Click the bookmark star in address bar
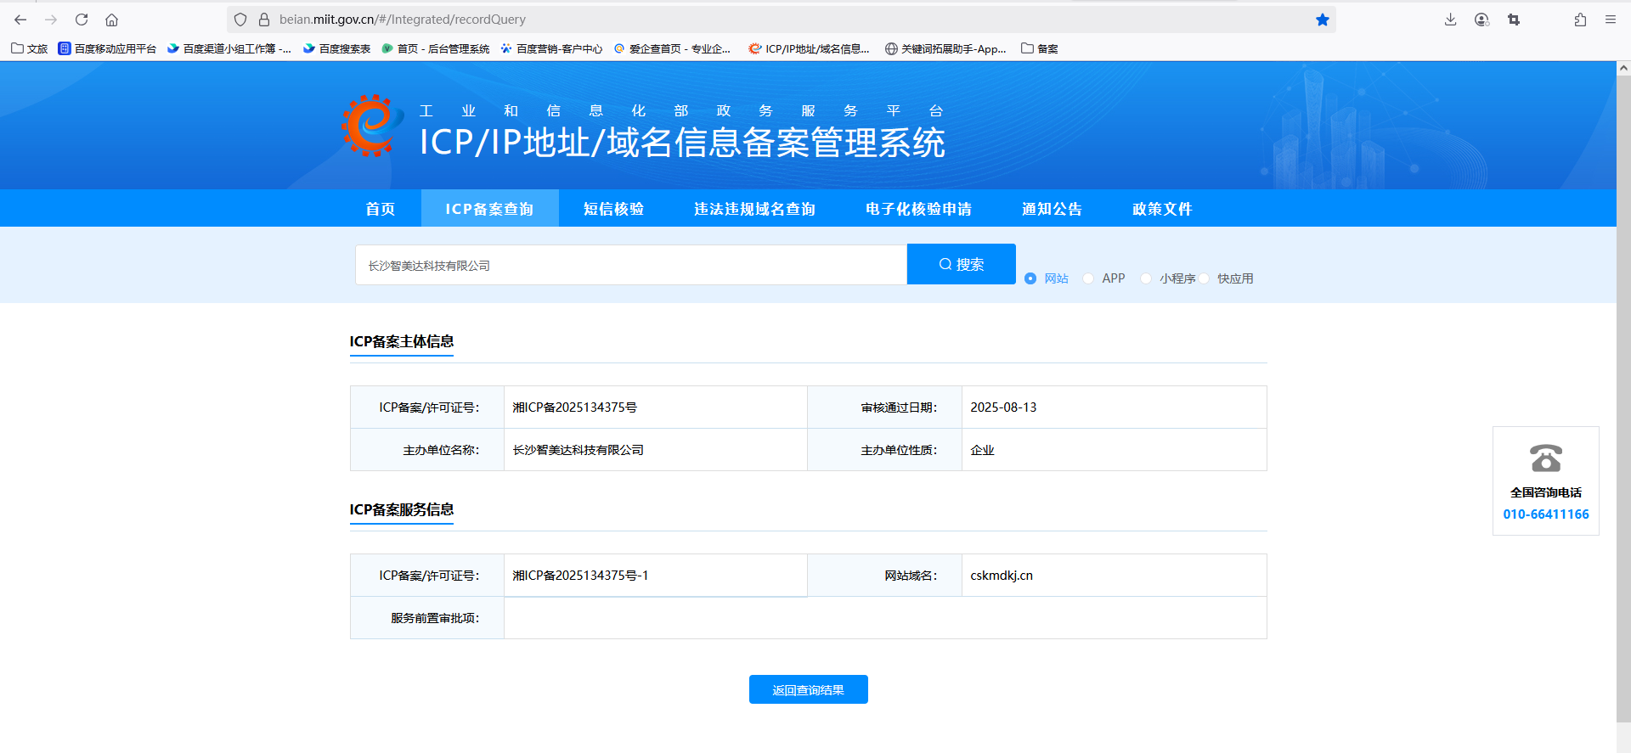 point(1322,20)
